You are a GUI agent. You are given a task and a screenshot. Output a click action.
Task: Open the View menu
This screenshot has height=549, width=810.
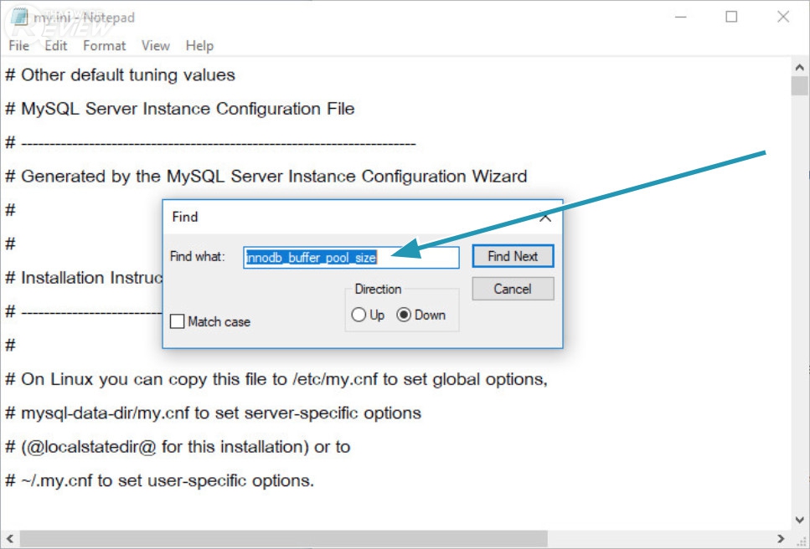pyautogui.click(x=155, y=46)
